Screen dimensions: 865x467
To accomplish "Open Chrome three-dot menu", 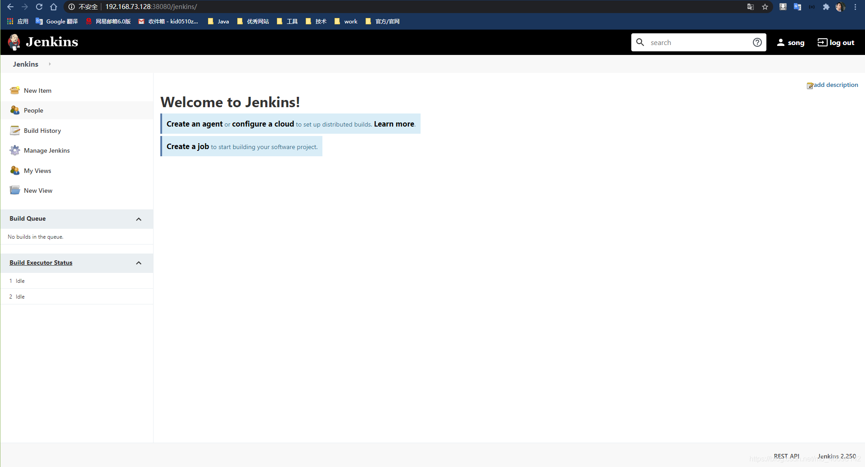I will 855,7.
